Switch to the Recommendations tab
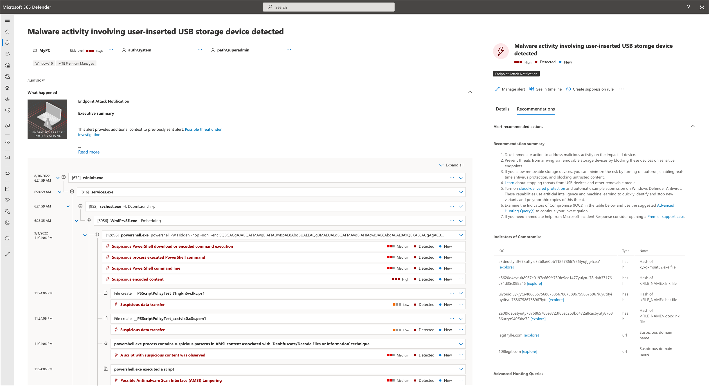709x386 pixels. click(536, 109)
